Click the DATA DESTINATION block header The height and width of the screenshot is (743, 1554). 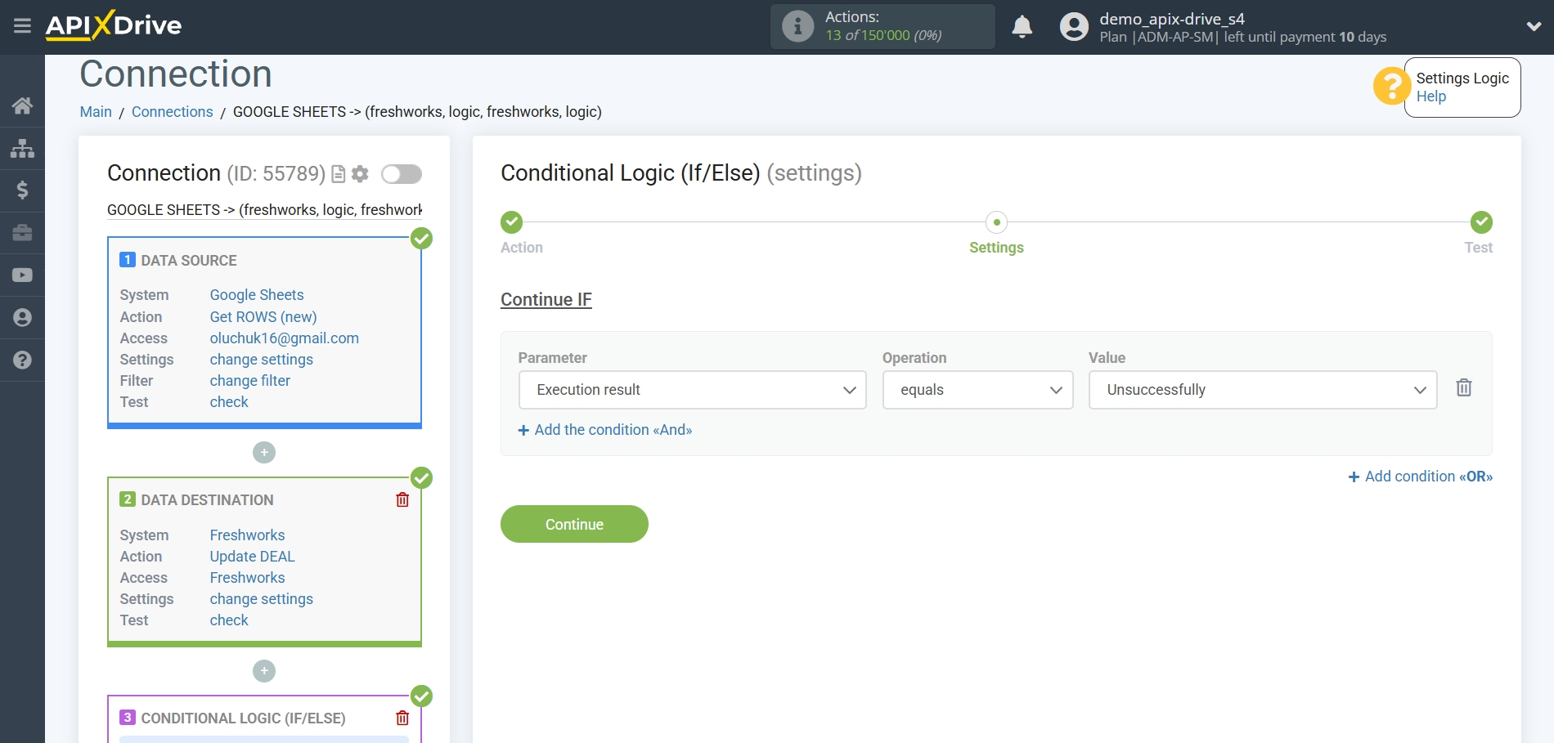pyautogui.click(x=207, y=500)
